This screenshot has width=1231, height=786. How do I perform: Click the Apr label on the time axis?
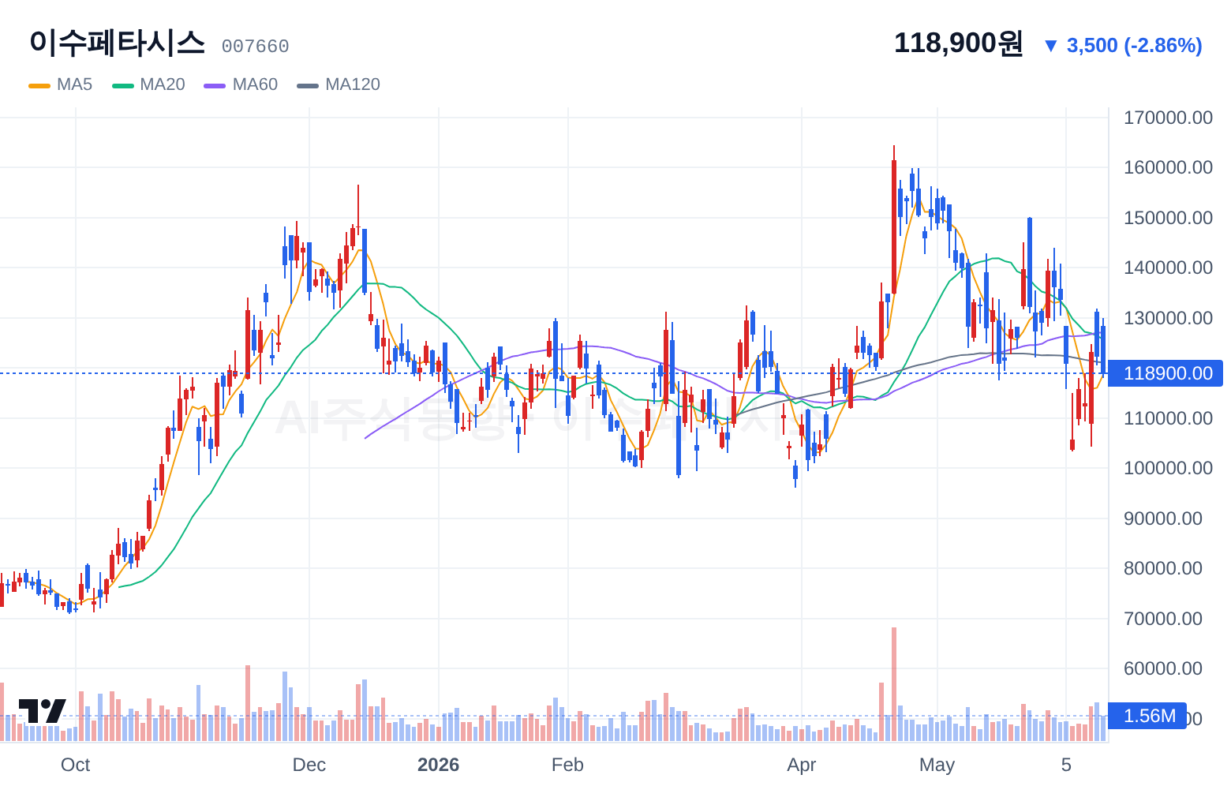pyautogui.click(x=802, y=765)
